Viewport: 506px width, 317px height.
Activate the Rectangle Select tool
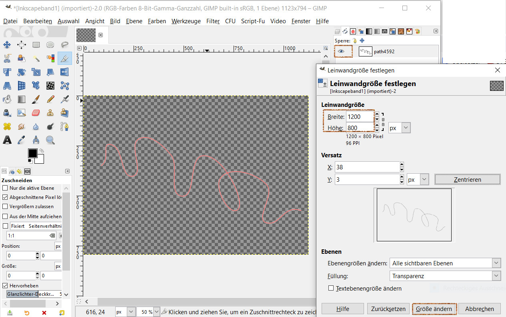tap(36, 45)
